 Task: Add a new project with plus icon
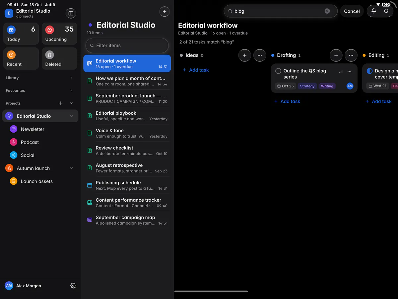tap(61, 103)
